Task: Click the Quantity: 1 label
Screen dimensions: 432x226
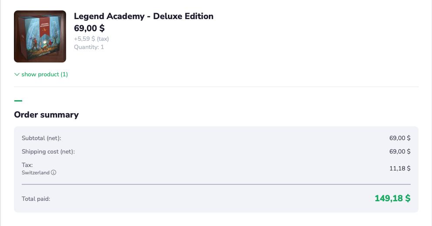Action: (x=89, y=47)
